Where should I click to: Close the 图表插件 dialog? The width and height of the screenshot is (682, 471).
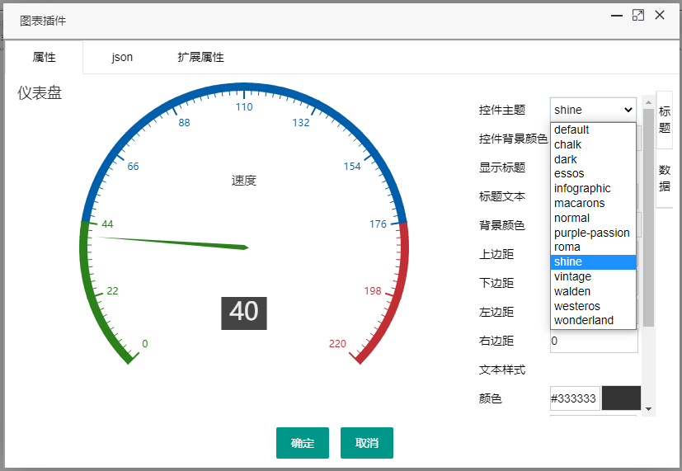pyautogui.click(x=660, y=15)
